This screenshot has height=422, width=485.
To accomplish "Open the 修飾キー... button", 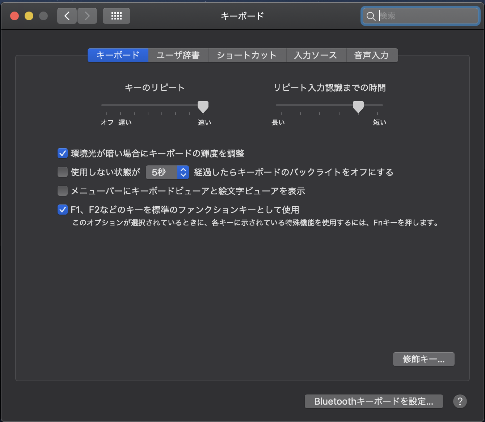I will pyautogui.click(x=424, y=359).
